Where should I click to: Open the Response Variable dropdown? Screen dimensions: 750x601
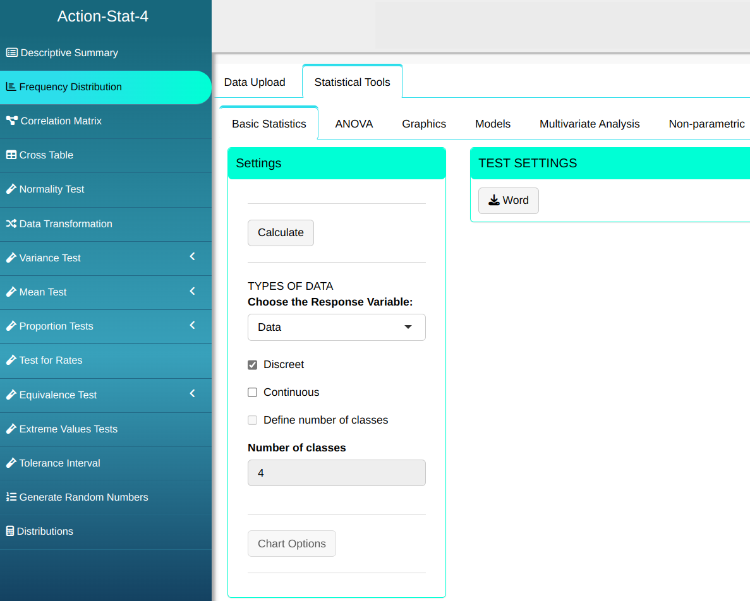click(x=336, y=328)
